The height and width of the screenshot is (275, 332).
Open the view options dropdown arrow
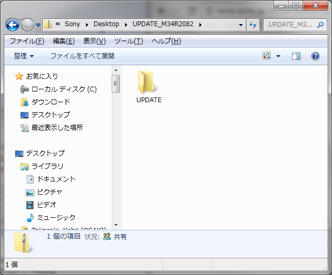click(278, 56)
